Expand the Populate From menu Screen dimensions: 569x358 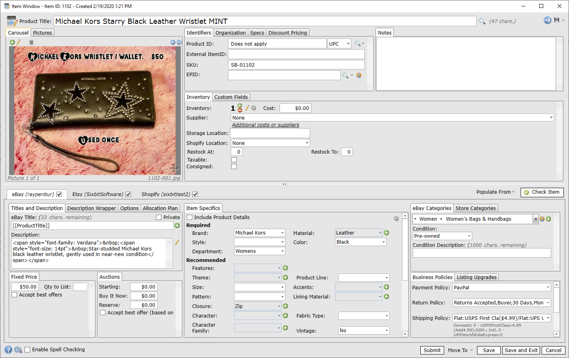pos(495,192)
